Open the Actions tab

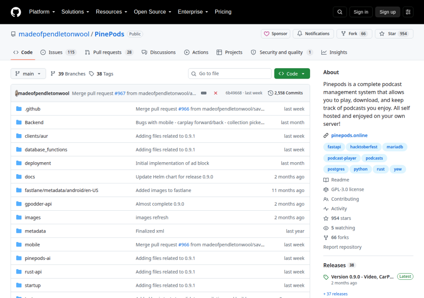[x=196, y=52]
